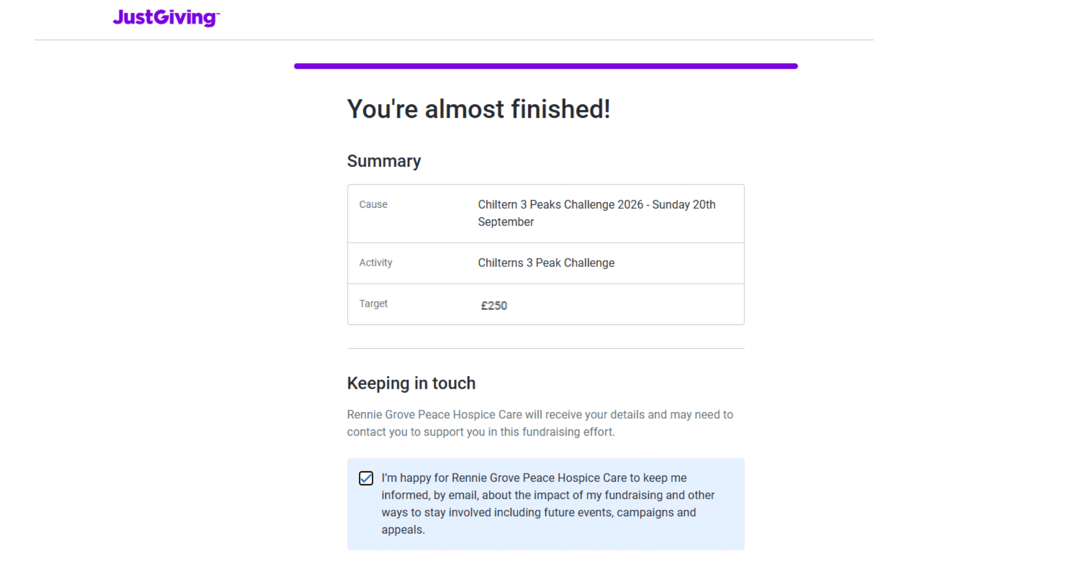Click the divider line above Keeping in touch
1073x564 pixels.
pyautogui.click(x=545, y=348)
